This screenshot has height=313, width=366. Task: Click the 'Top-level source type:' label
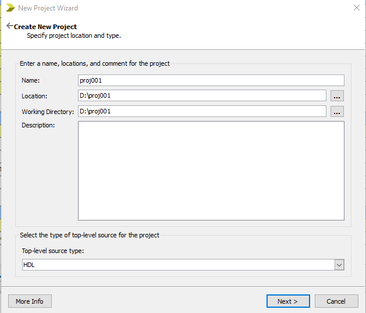(54, 251)
